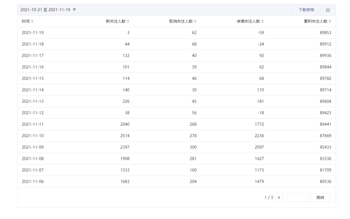Click the 2021-11-11 row date cell

[x=33, y=124]
